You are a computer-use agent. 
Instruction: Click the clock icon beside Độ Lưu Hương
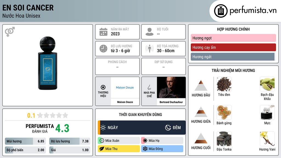(x=103, y=49)
